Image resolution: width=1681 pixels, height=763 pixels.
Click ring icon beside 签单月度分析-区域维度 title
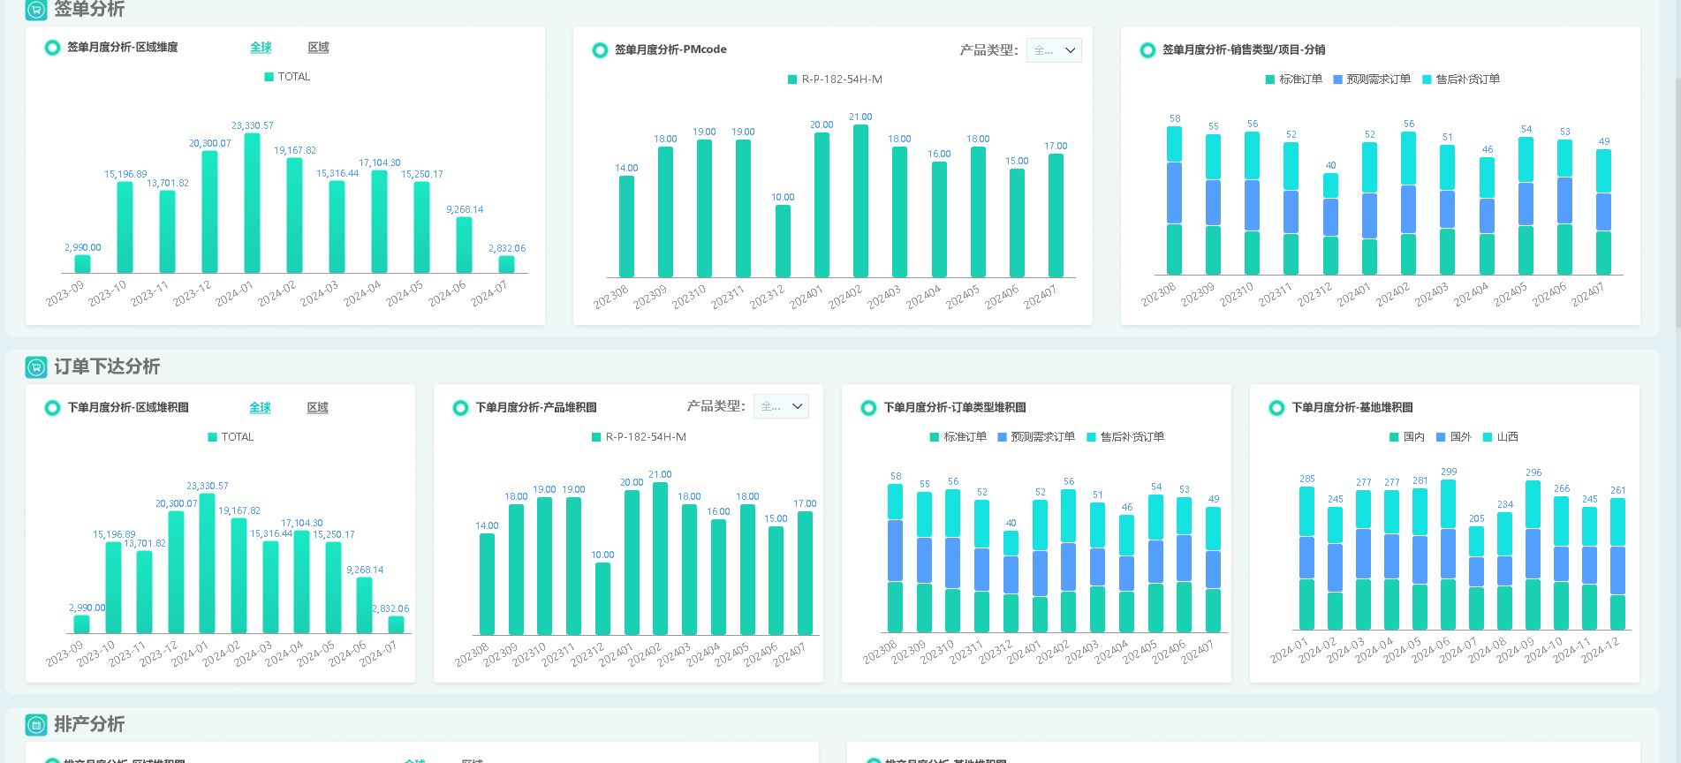coord(52,48)
